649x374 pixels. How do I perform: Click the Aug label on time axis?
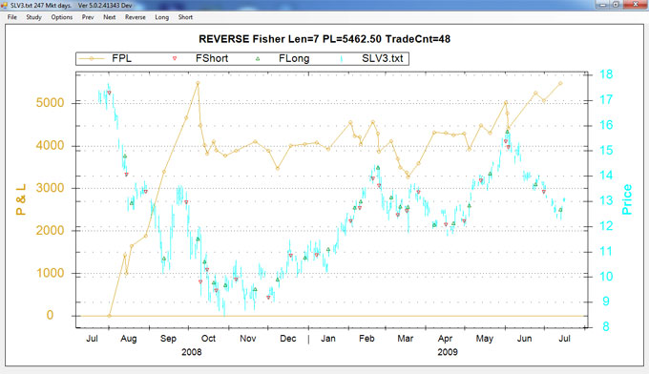[129, 339]
